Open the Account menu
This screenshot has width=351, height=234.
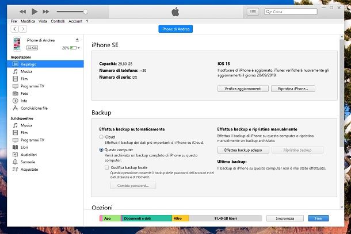click(x=75, y=21)
